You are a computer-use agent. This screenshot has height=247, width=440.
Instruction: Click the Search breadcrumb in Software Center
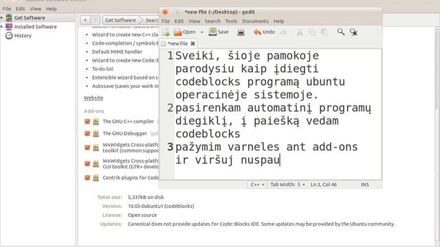(x=152, y=20)
